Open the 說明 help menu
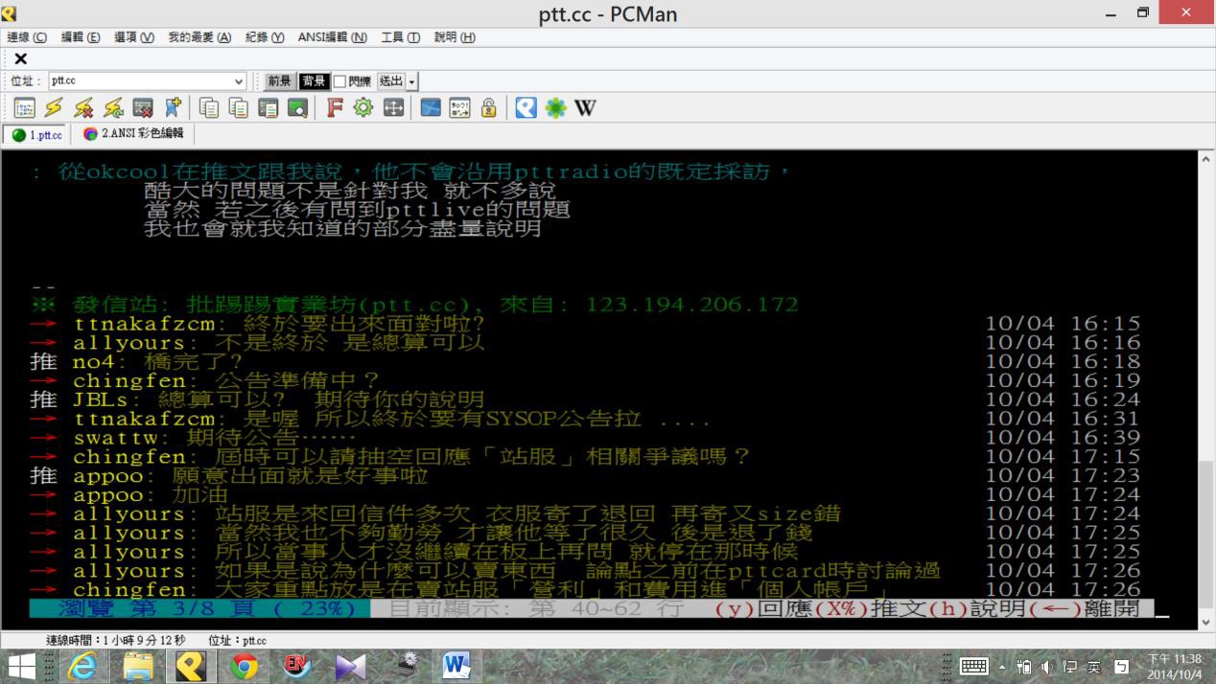This screenshot has width=1216, height=684. pyautogui.click(x=455, y=37)
